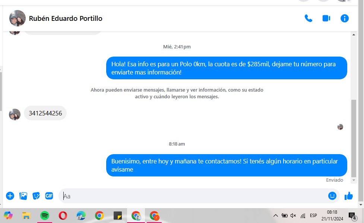The image size is (364, 223).
Task: Click muted volume icon in tray
Action: click(x=293, y=216)
